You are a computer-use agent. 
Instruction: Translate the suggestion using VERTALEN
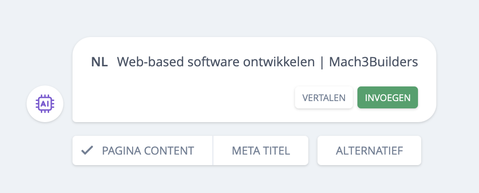[323, 97]
